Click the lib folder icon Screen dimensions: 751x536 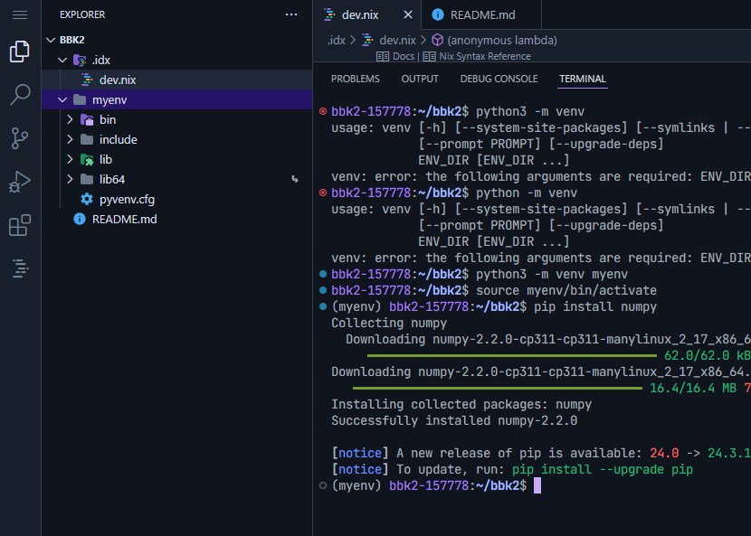pos(87,159)
